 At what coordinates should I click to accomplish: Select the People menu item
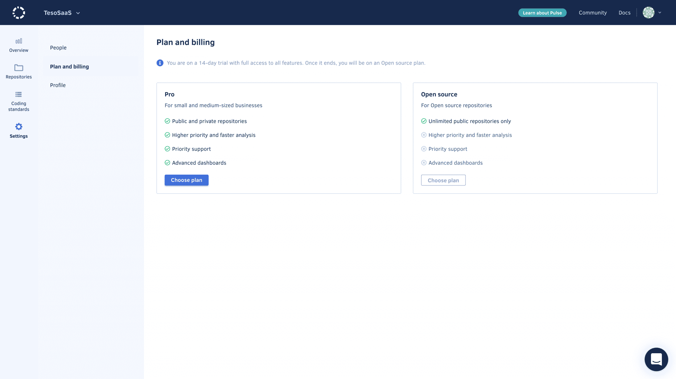[58, 48]
